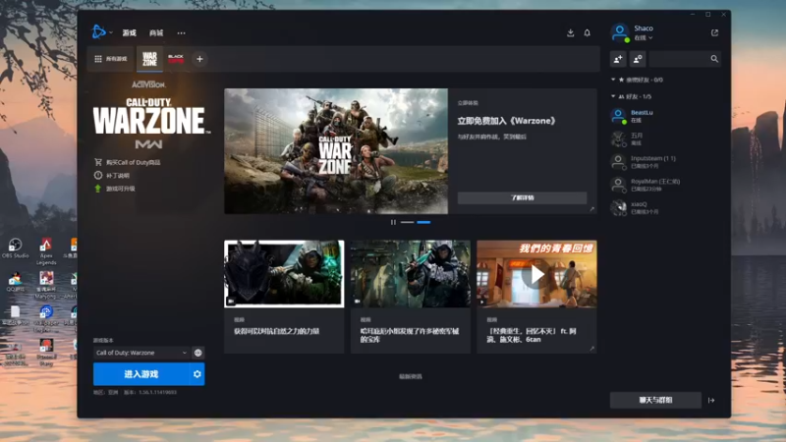The image size is (786, 442).
Task: Click the buy Call of Duty items link
Action: tap(128, 162)
